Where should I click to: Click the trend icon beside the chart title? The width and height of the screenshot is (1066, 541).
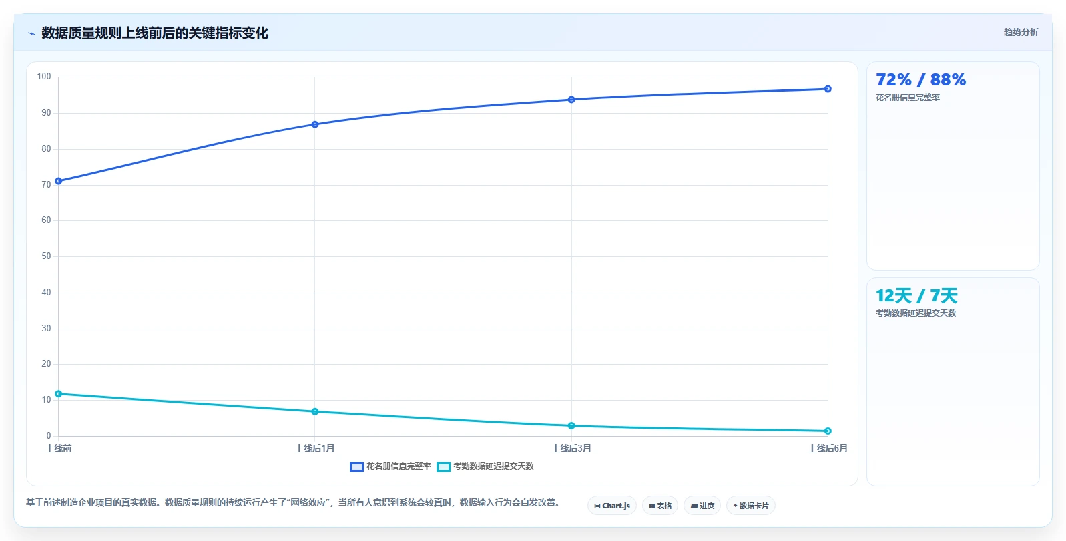(31, 33)
